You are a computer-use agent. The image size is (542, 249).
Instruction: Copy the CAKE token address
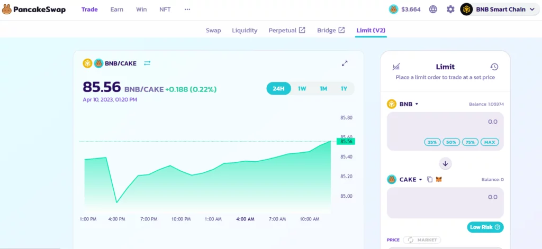pyautogui.click(x=430, y=180)
